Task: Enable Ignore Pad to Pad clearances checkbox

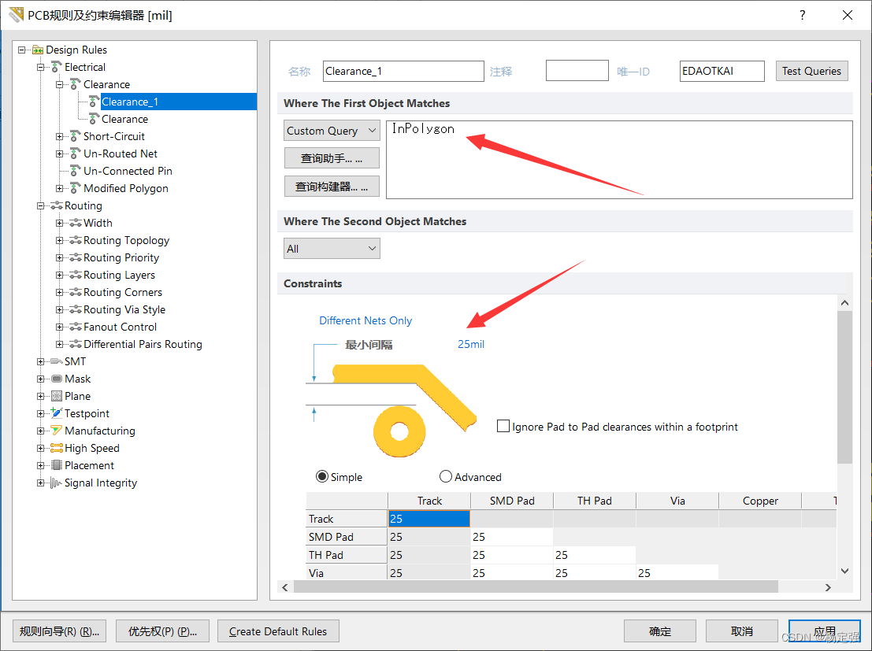Action: pyautogui.click(x=503, y=427)
